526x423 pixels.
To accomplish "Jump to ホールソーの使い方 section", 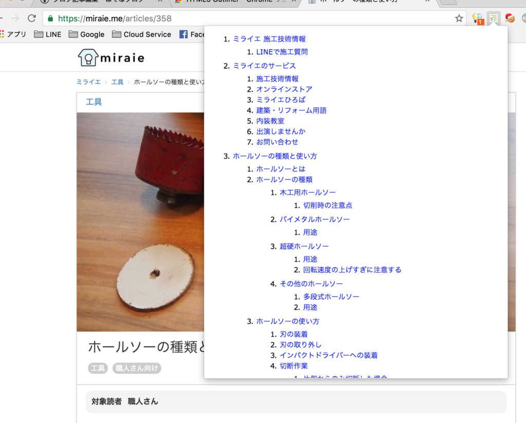I will point(288,321).
